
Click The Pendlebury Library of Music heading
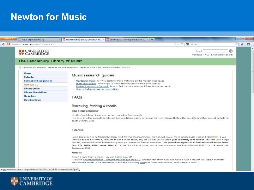(50, 61)
